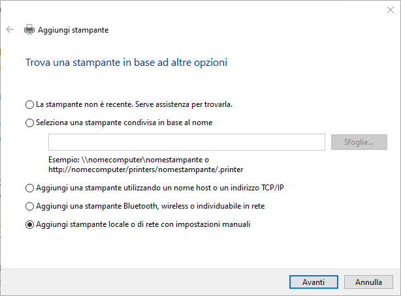This screenshot has width=401, height=296.
Task: Click the Avanti button to continue
Action: click(x=313, y=282)
